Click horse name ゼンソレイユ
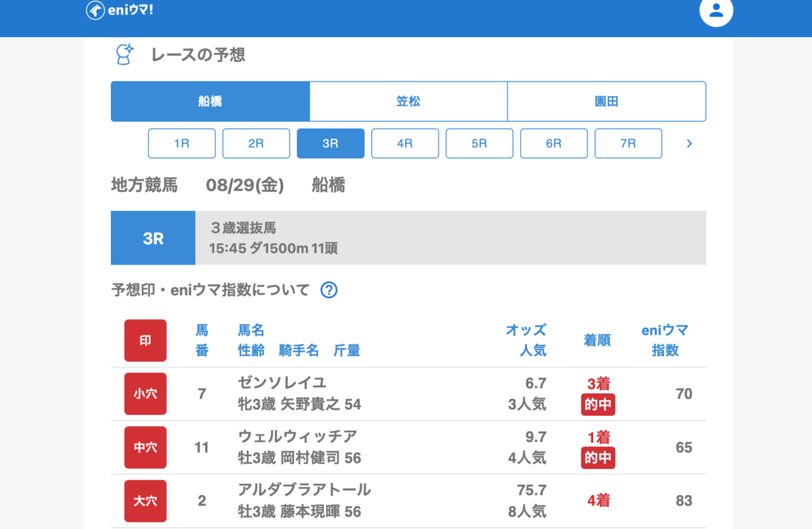 [x=282, y=382]
